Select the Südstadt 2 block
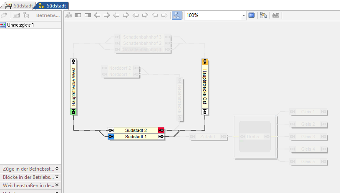 click(x=136, y=130)
